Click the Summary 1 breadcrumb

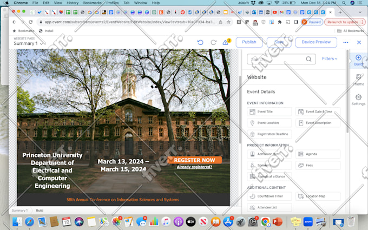[x=19, y=211]
